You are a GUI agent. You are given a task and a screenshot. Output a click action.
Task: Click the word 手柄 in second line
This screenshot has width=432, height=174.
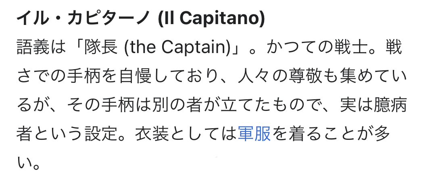click(x=84, y=76)
